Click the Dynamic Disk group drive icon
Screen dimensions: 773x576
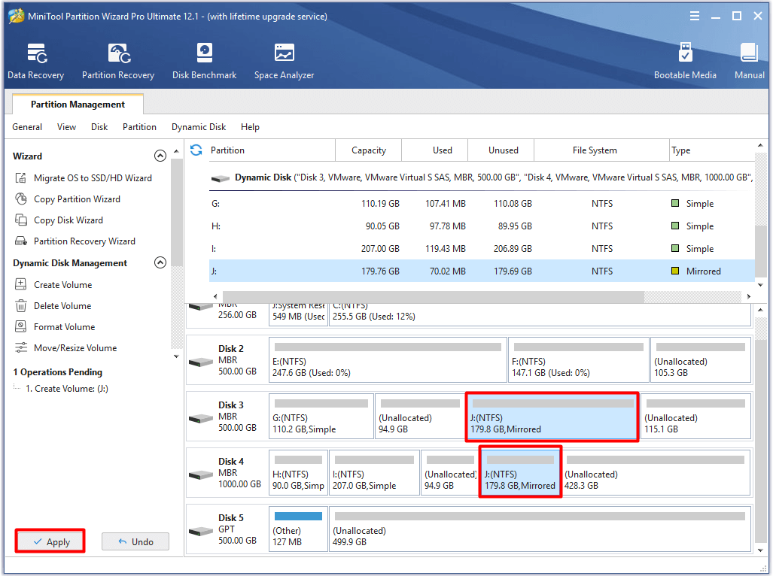tap(221, 178)
